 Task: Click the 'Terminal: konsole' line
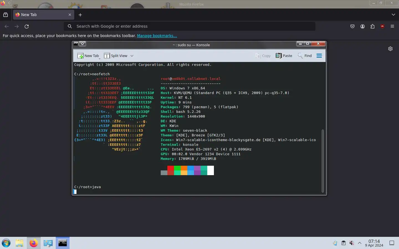pyautogui.click(x=180, y=145)
